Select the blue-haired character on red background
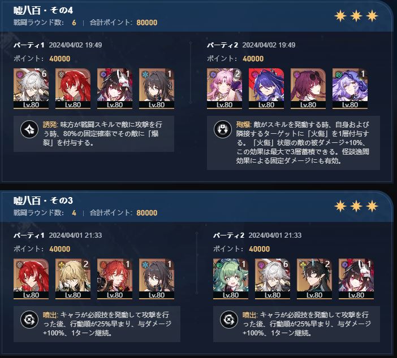The width and height of the screenshot is (397, 358). tap(266, 89)
